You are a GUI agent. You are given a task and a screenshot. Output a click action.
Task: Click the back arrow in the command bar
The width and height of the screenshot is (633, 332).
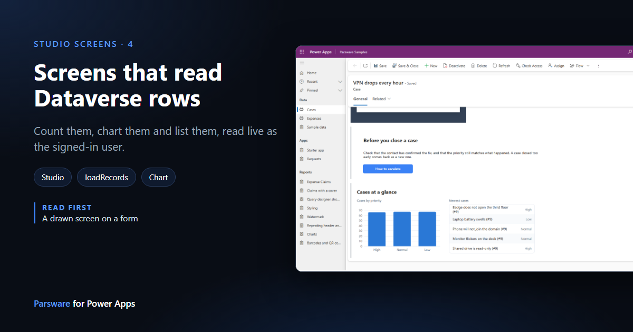click(355, 66)
